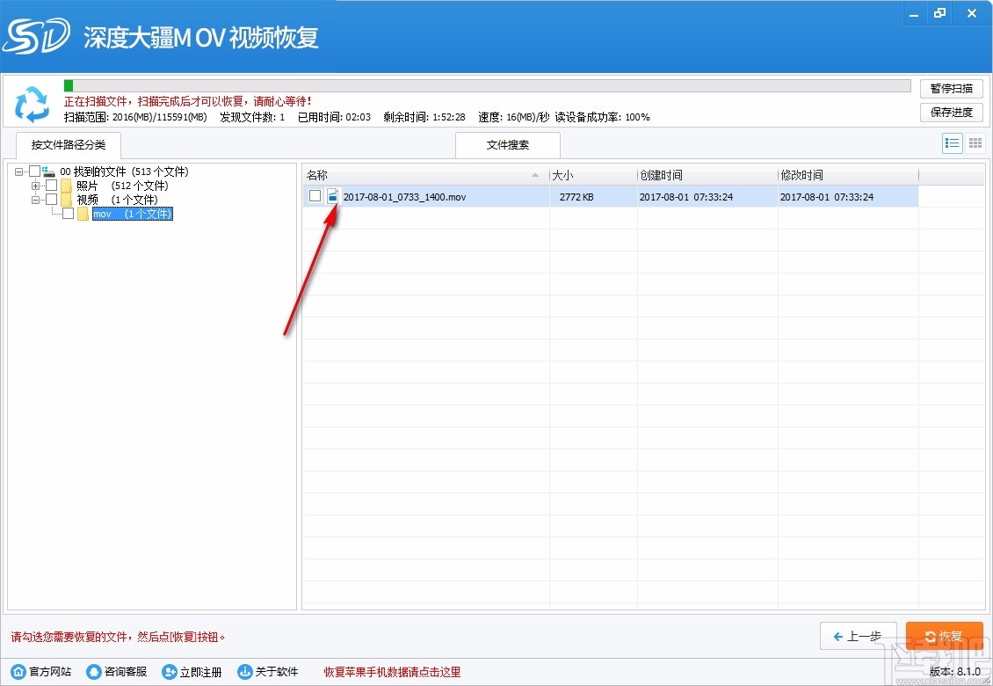Switch to grid view layout icon
This screenshot has width=993, height=686.
(x=975, y=142)
